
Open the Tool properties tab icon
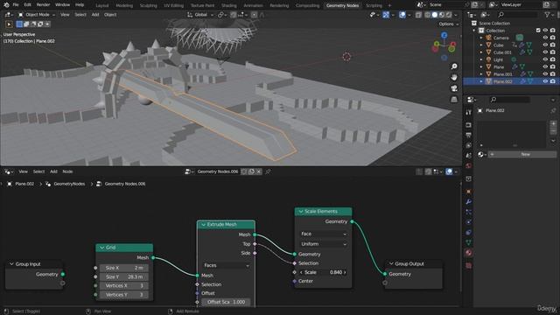469,113
